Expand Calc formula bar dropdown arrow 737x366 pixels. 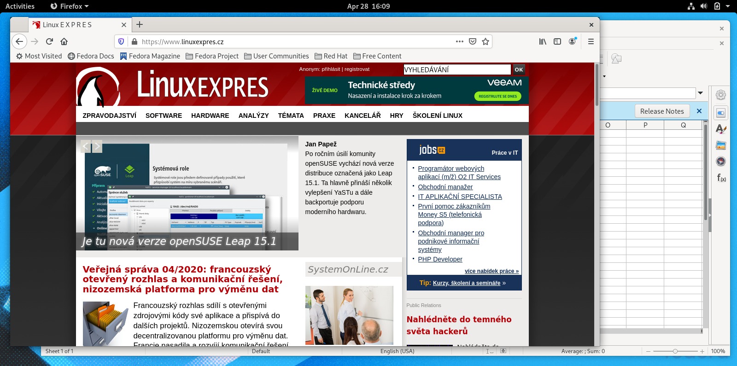[x=700, y=93]
